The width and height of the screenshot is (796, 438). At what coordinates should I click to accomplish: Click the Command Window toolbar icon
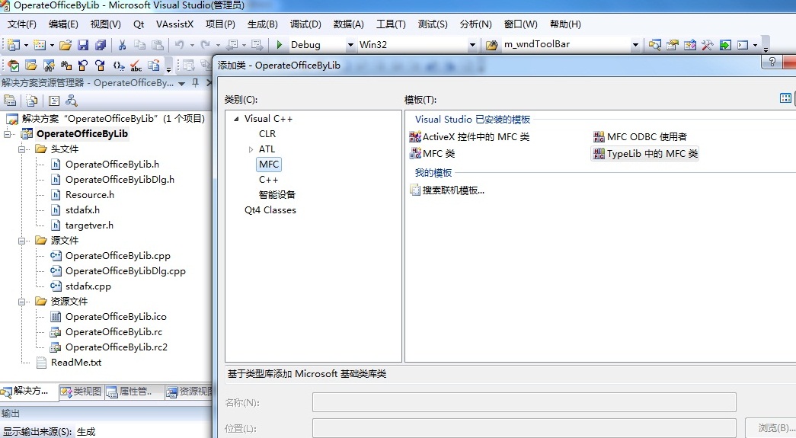[x=743, y=45]
